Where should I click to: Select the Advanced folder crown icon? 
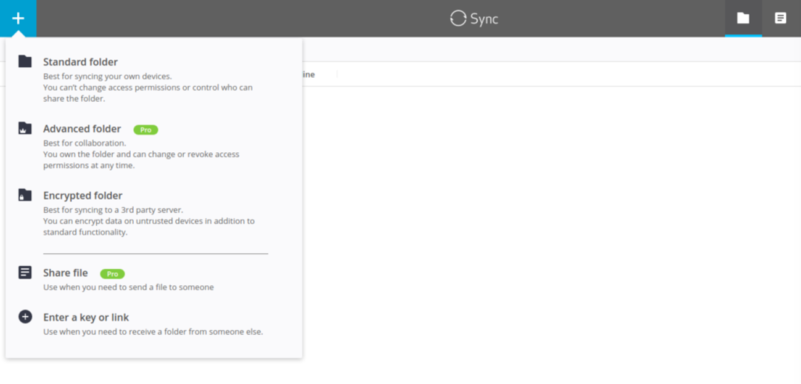pos(25,128)
